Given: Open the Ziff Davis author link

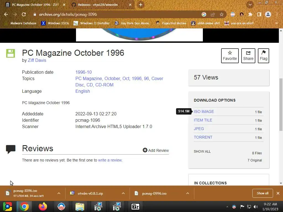Looking at the screenshot, I should pos(37,60).
